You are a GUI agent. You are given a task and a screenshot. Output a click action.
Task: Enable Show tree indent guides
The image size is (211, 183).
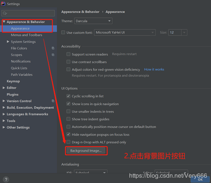tap(68, 119)
